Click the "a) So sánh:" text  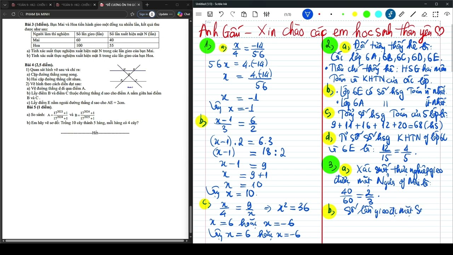[36, 115]
